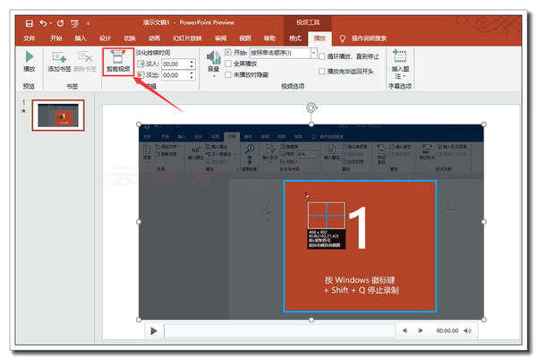Click the 演示文稿1 - PowerPoint Preview title text

(189, 22)
